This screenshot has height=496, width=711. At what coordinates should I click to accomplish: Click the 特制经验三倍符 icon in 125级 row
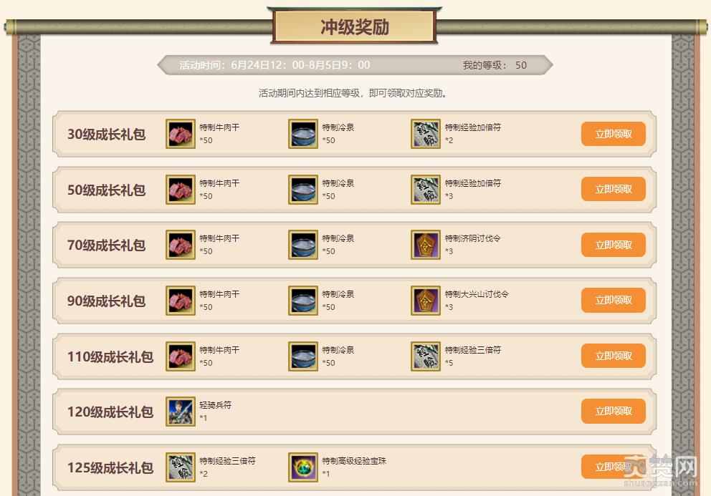pos(181,467)
